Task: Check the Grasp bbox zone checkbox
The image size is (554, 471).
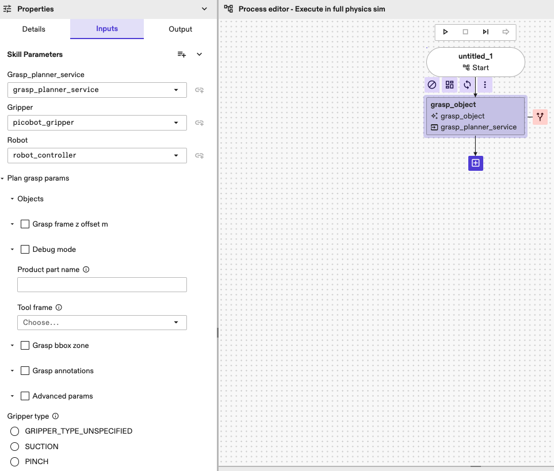Action: click(x=25, y=346)
